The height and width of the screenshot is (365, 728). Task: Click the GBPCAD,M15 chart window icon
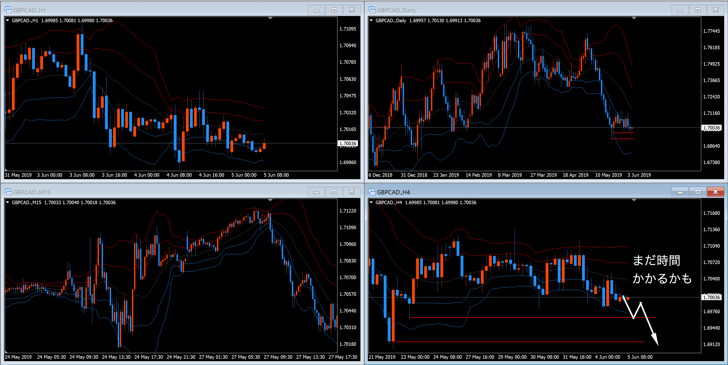tap(8, 192)
